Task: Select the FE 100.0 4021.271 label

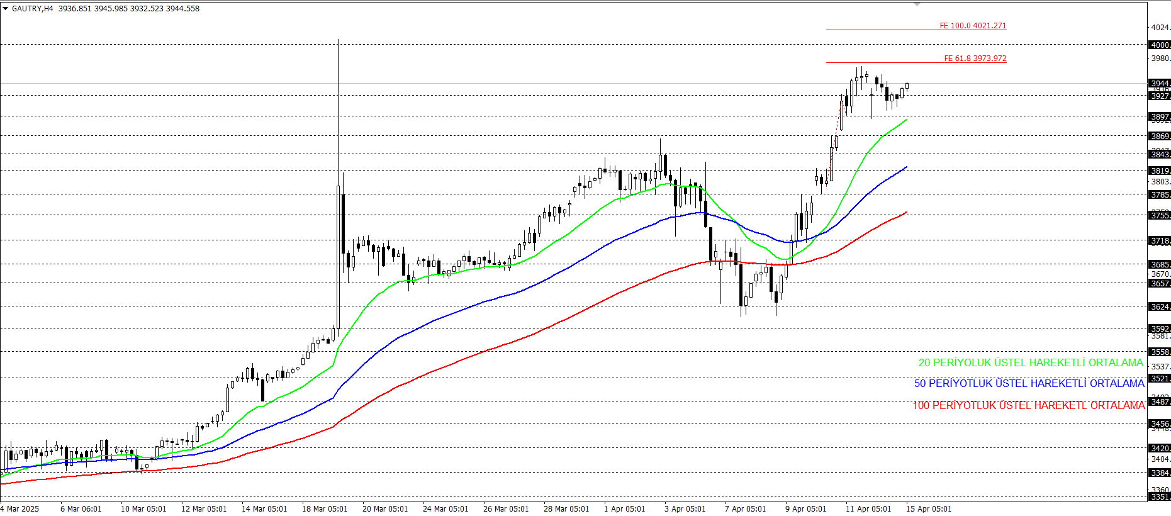Action: click(x=973, y=26)
